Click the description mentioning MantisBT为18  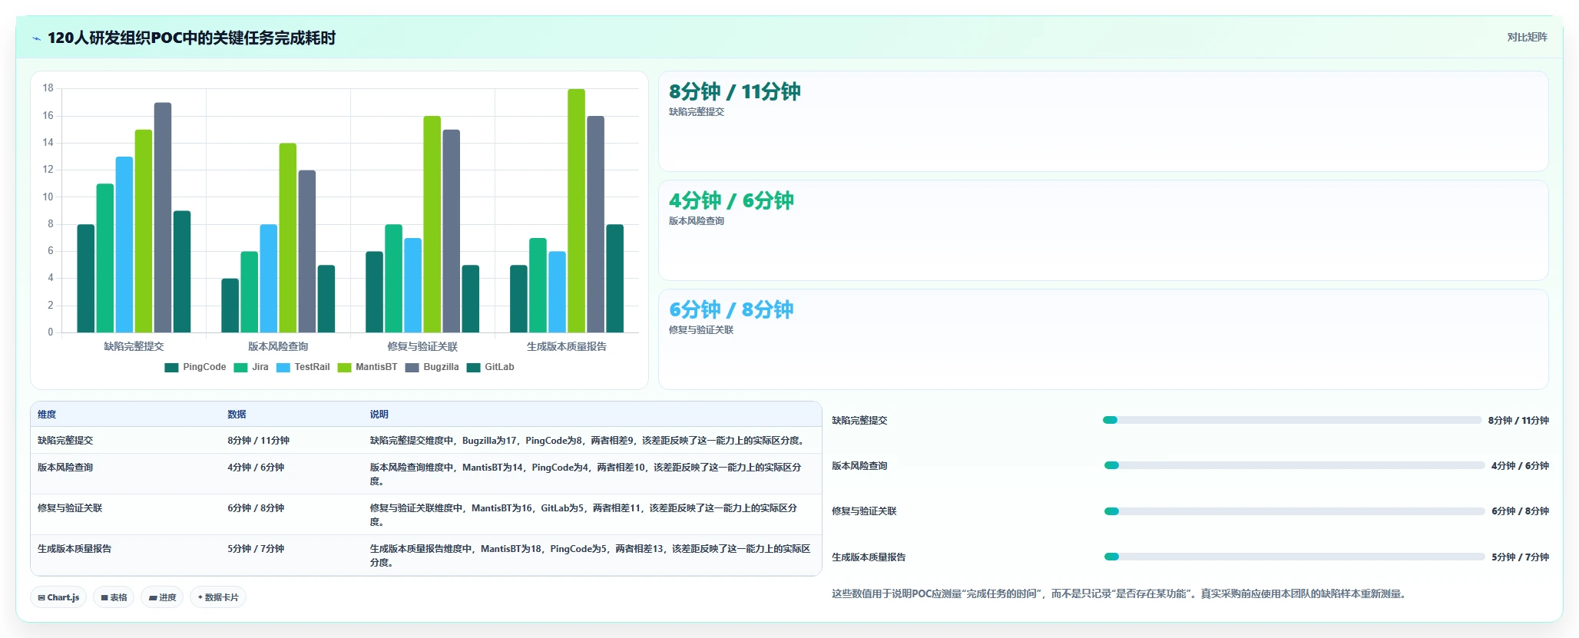click(x=591, y=556)
